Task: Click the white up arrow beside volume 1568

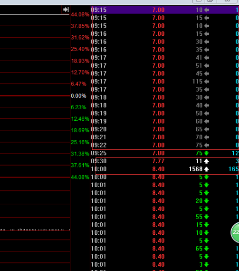Action: click(x=206, y=169)
